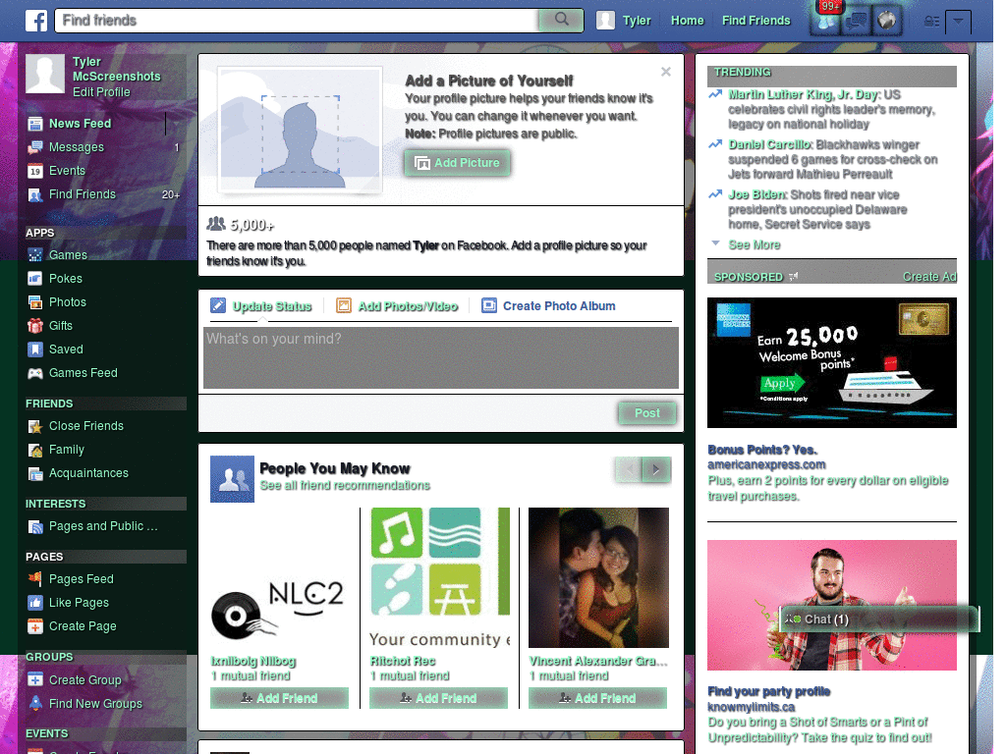Open Find Friends in the top bar
Viewport: 1006px width, 754px height.
click(755, 21)
